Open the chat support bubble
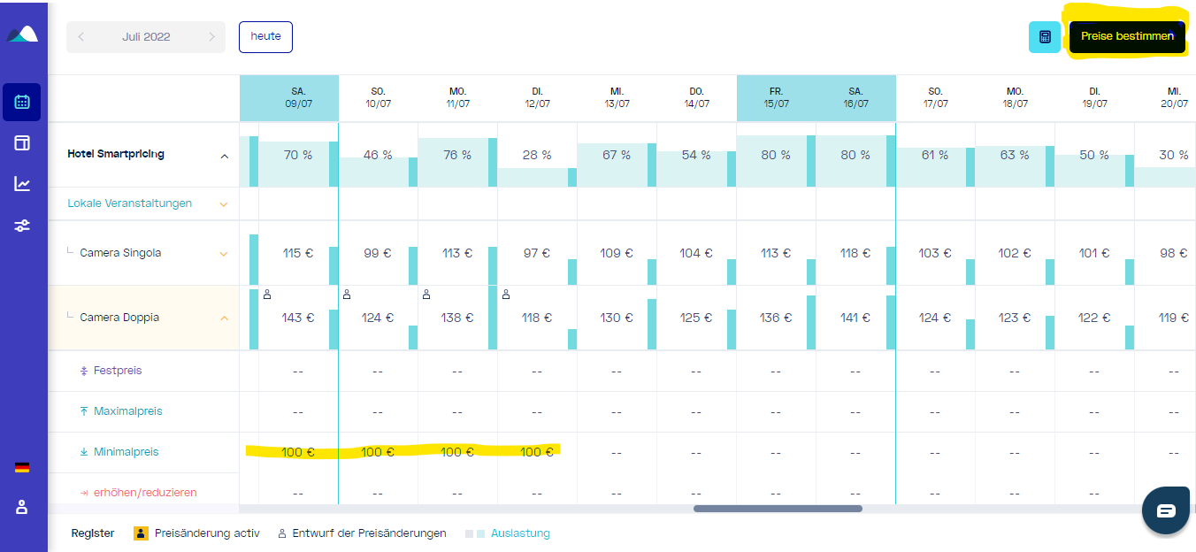Image resolution: width=1196 pixels, height=552 pixels. tap(1166, 510)
